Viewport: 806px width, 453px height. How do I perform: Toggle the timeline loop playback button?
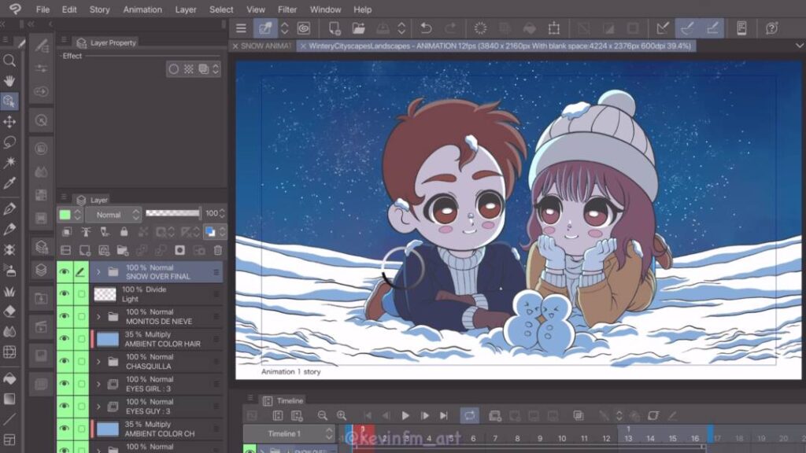(469, 415)
